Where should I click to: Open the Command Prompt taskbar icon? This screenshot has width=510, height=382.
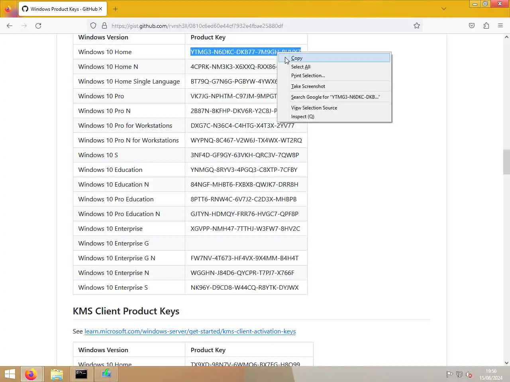click(81, 374)
